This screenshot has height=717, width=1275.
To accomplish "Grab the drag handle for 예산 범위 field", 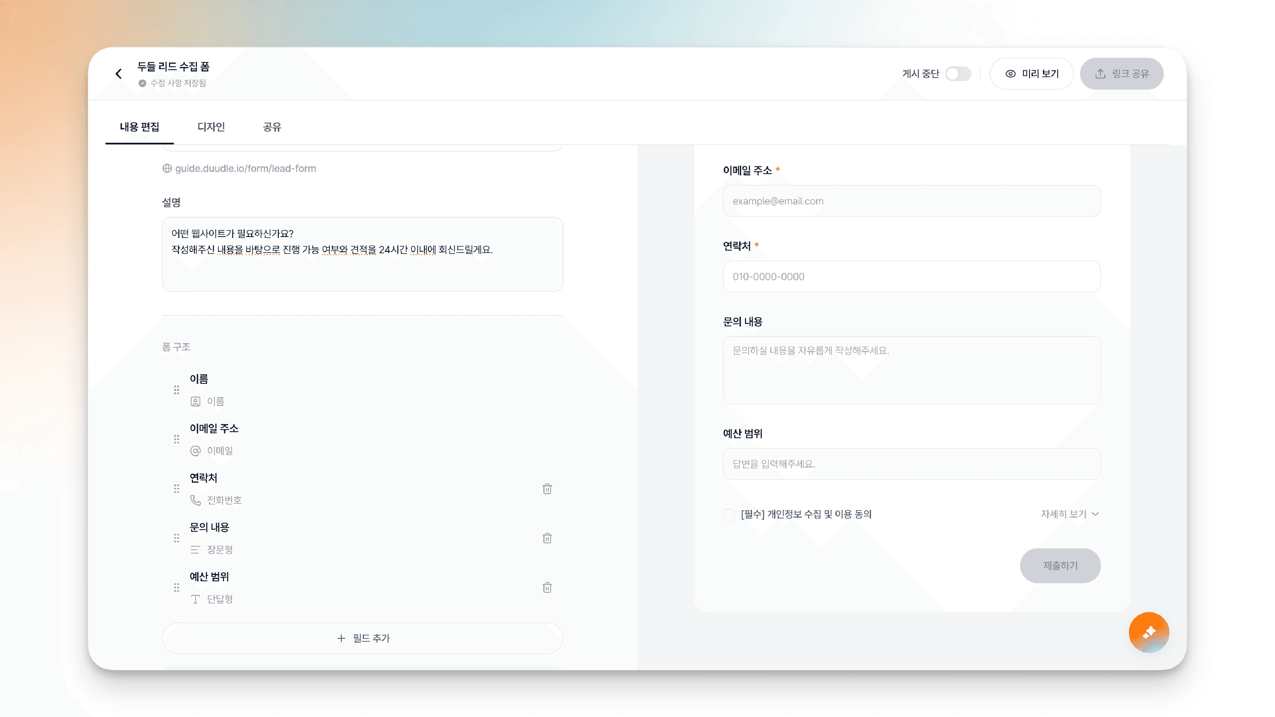I will click(177, 588).
